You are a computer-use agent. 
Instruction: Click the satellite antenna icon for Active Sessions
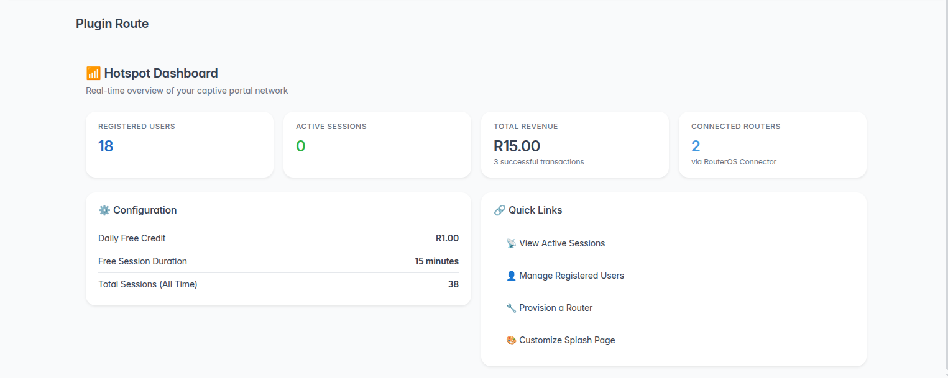511,243
